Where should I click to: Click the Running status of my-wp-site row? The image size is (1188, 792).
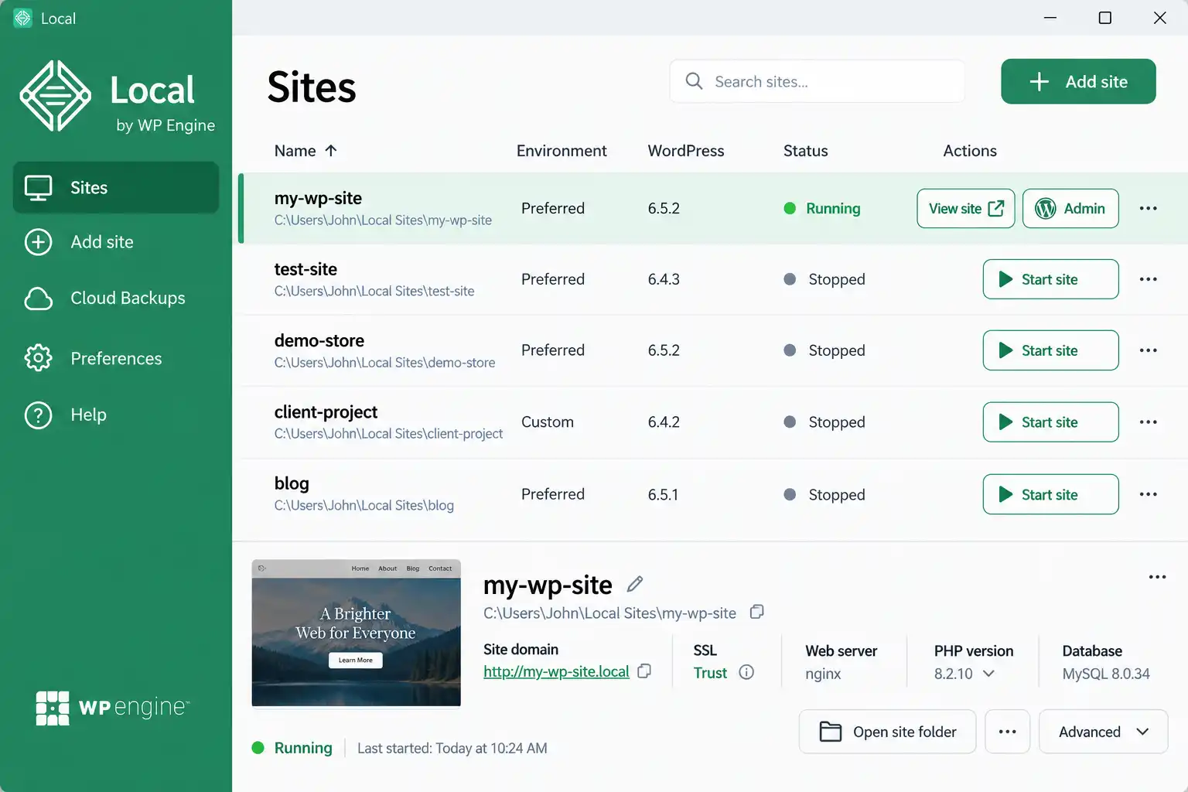coord(822,208)
